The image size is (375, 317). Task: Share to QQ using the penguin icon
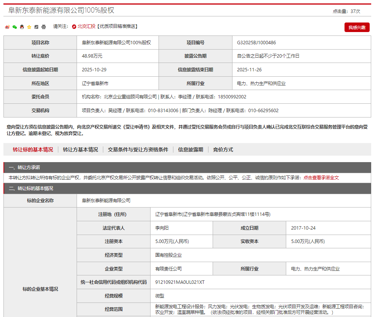[x=22, y=27]
